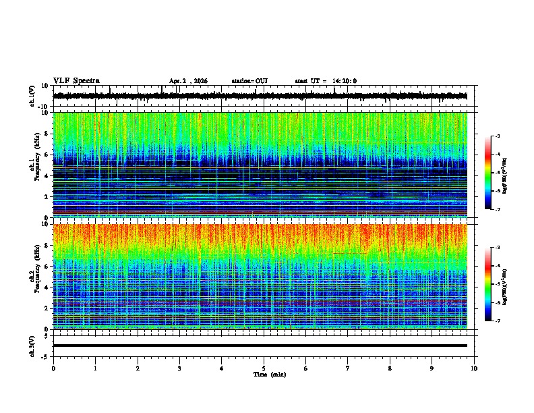Click time axis tick label "7"

click(x=348, y=368)
